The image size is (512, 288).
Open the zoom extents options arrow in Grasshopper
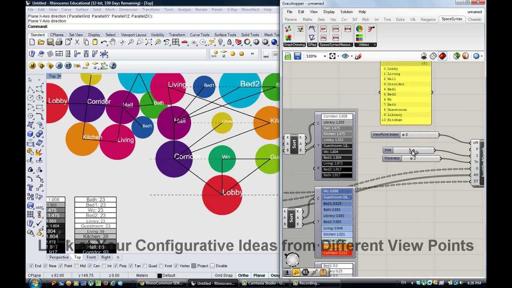[x=338, y=56]
